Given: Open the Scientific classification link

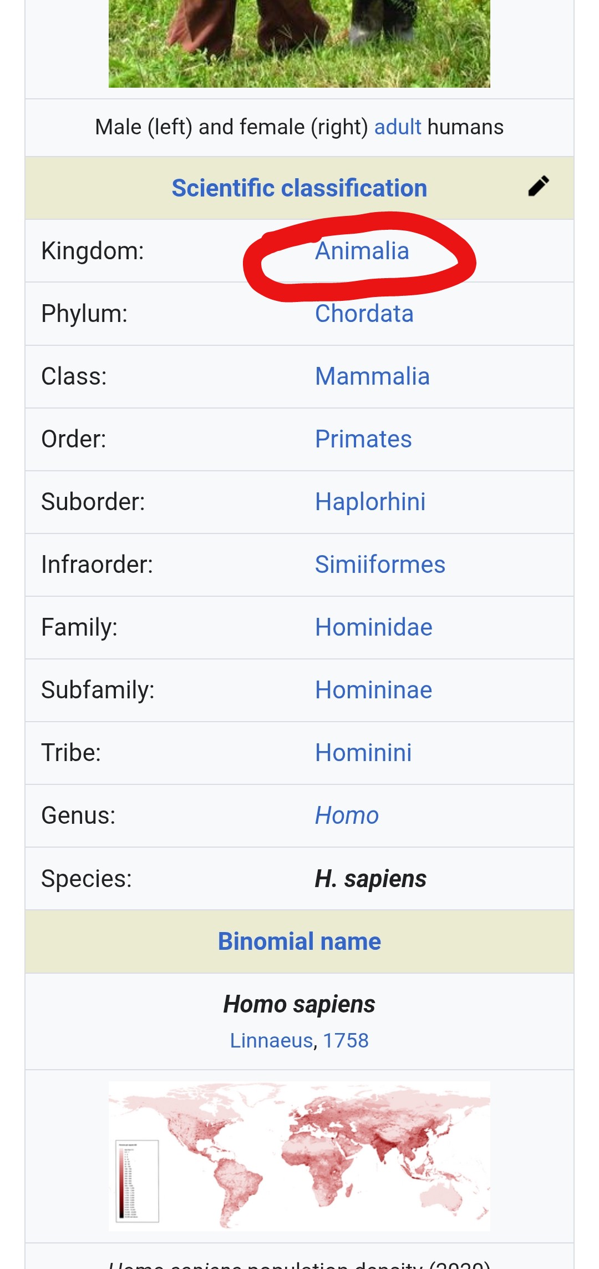Looking at the screenshot, I should pos(299,188).
